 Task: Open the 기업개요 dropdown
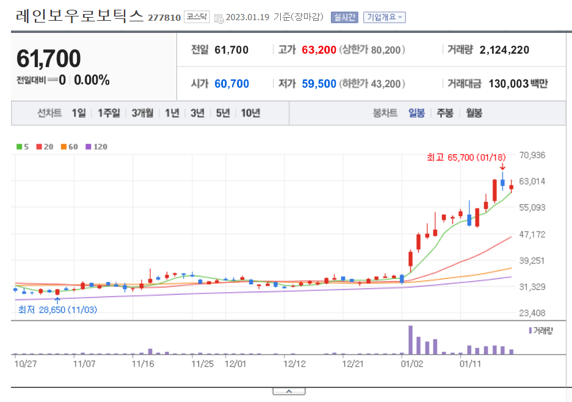click(x=385, y=17)
